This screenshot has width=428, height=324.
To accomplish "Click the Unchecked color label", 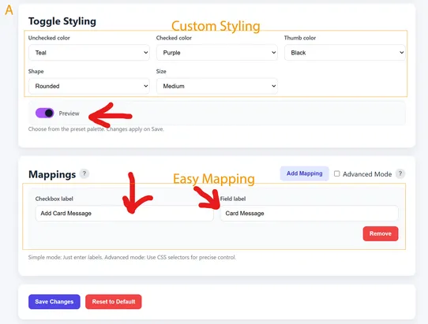I will (49, 38).
